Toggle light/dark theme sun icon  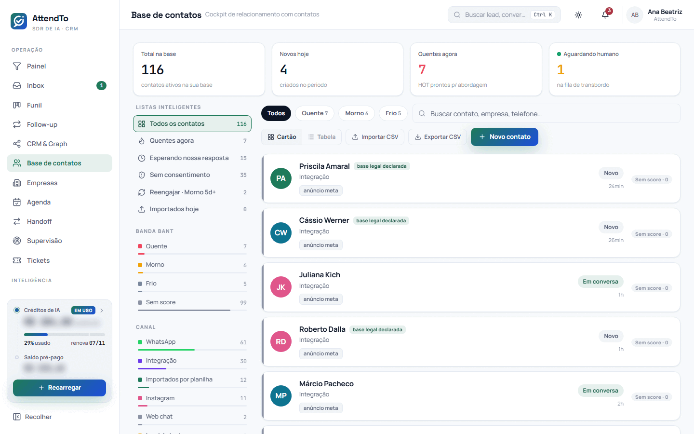coord(578,15)
